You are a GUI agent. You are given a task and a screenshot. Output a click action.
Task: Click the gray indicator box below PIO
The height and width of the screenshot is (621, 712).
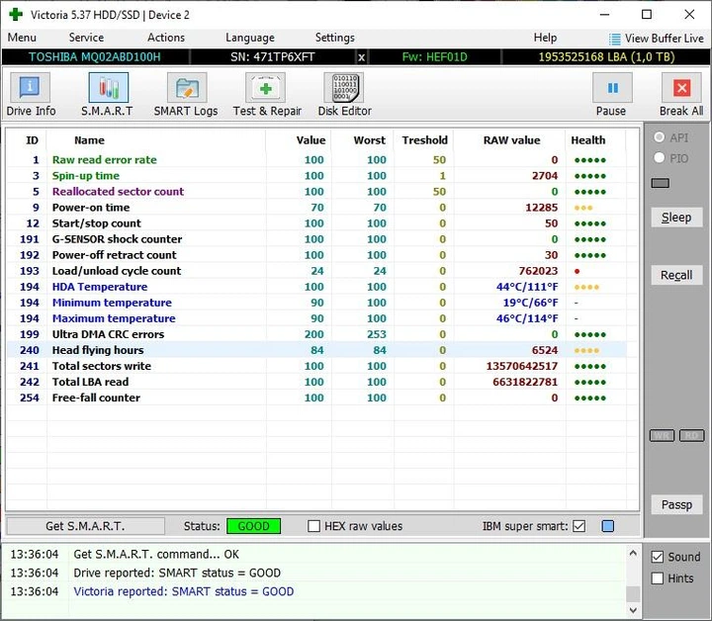tap(661, 183)
